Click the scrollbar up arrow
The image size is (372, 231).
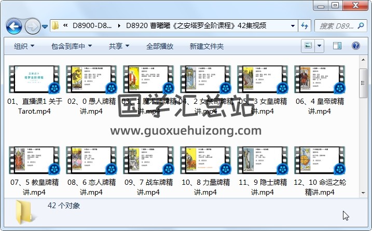(363, 60)
